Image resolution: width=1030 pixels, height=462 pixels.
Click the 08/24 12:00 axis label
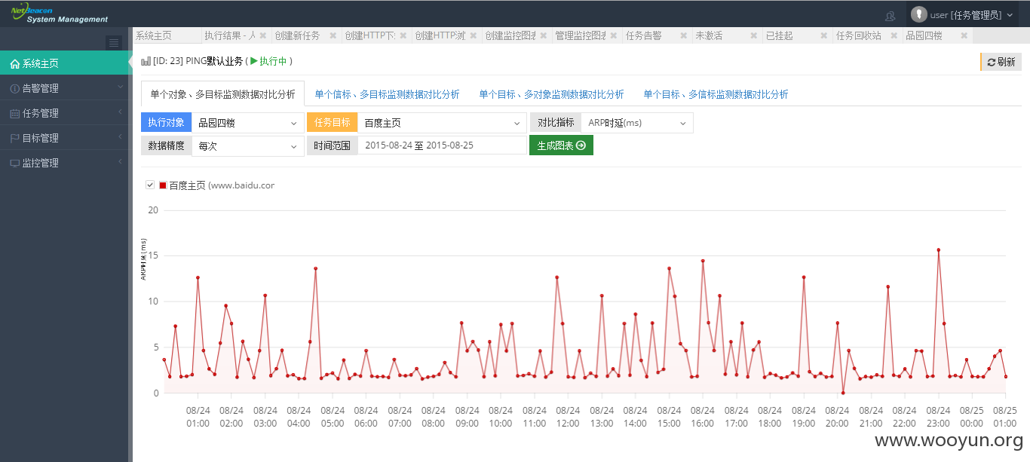tap(568, 417)
